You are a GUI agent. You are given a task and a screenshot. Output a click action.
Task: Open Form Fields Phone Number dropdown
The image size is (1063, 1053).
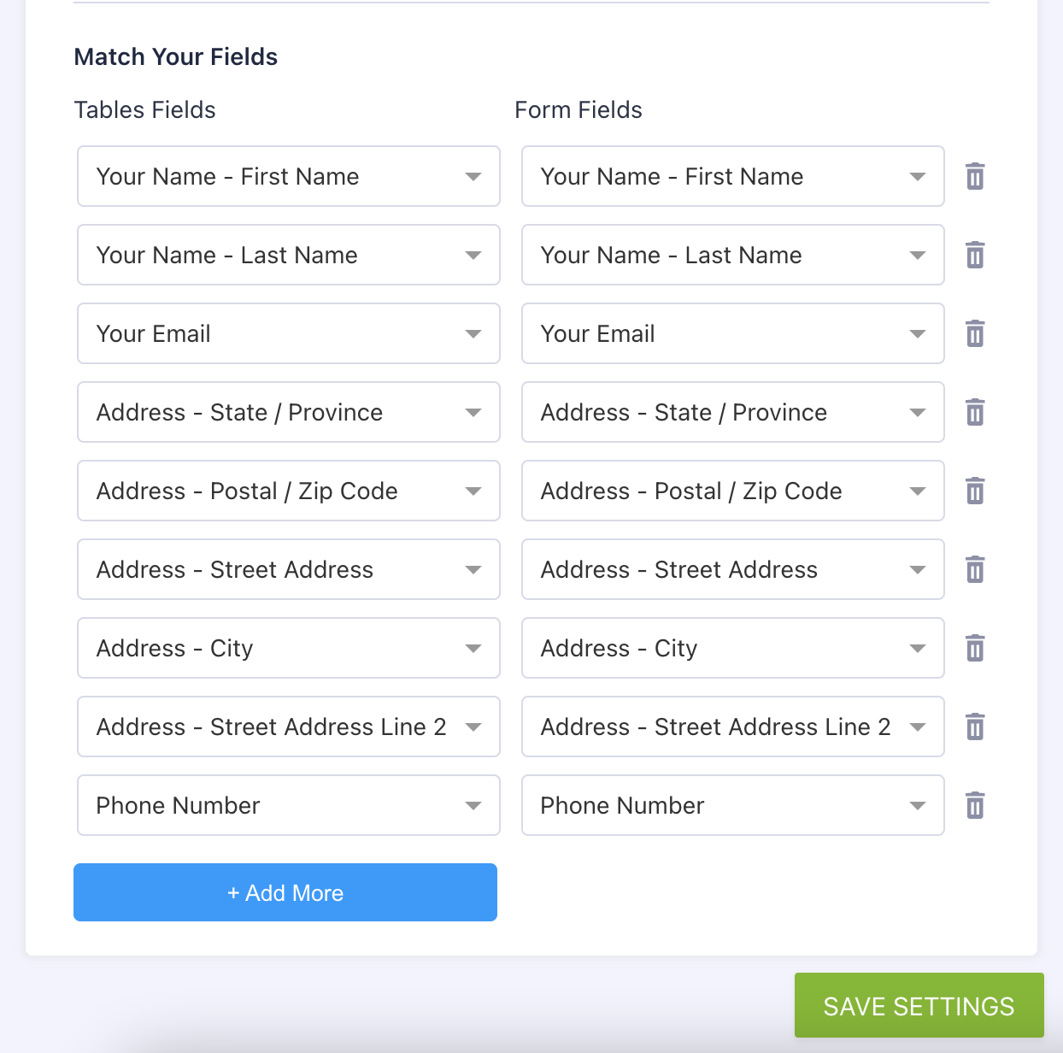(732, 805)
